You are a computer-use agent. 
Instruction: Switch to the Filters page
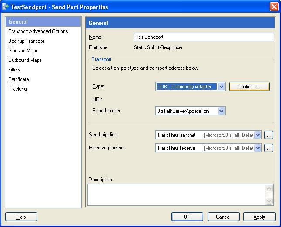14,70
